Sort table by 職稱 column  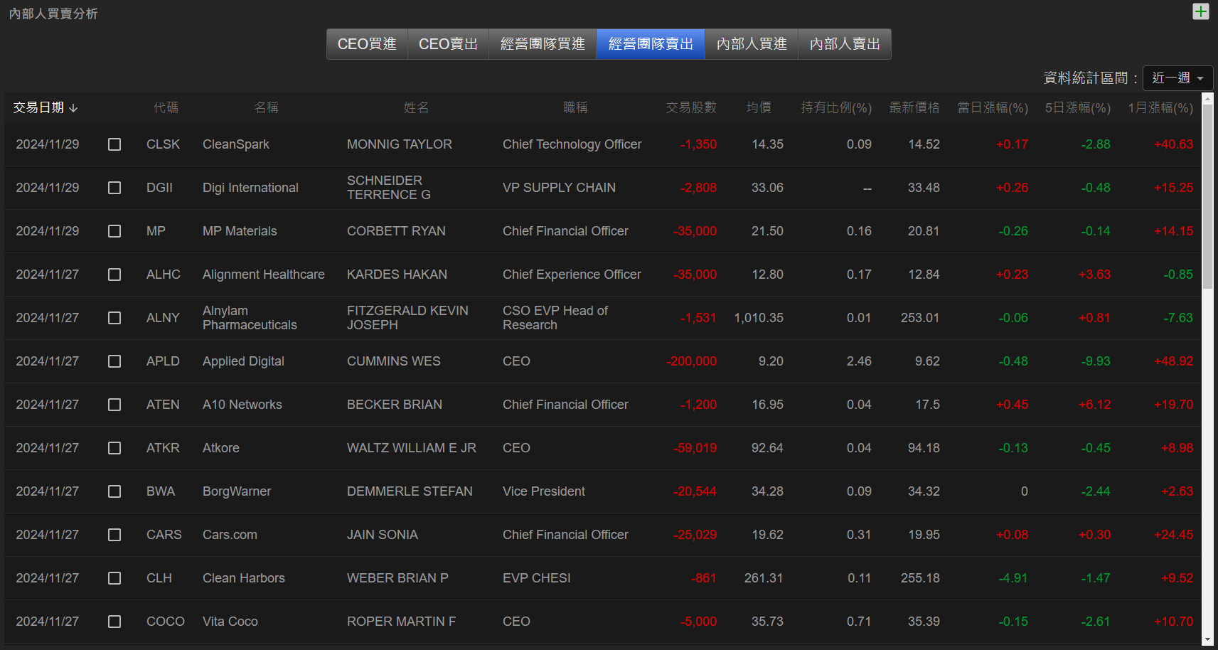[575, 107]
